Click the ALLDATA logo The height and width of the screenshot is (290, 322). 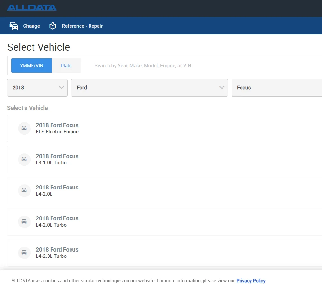click(32, 8)
